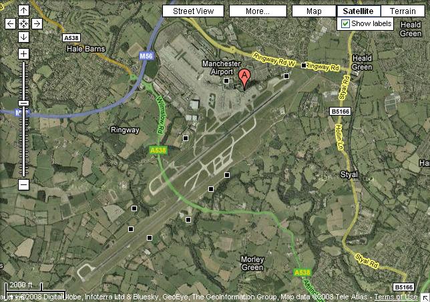Open Street View

pos(194,11)
